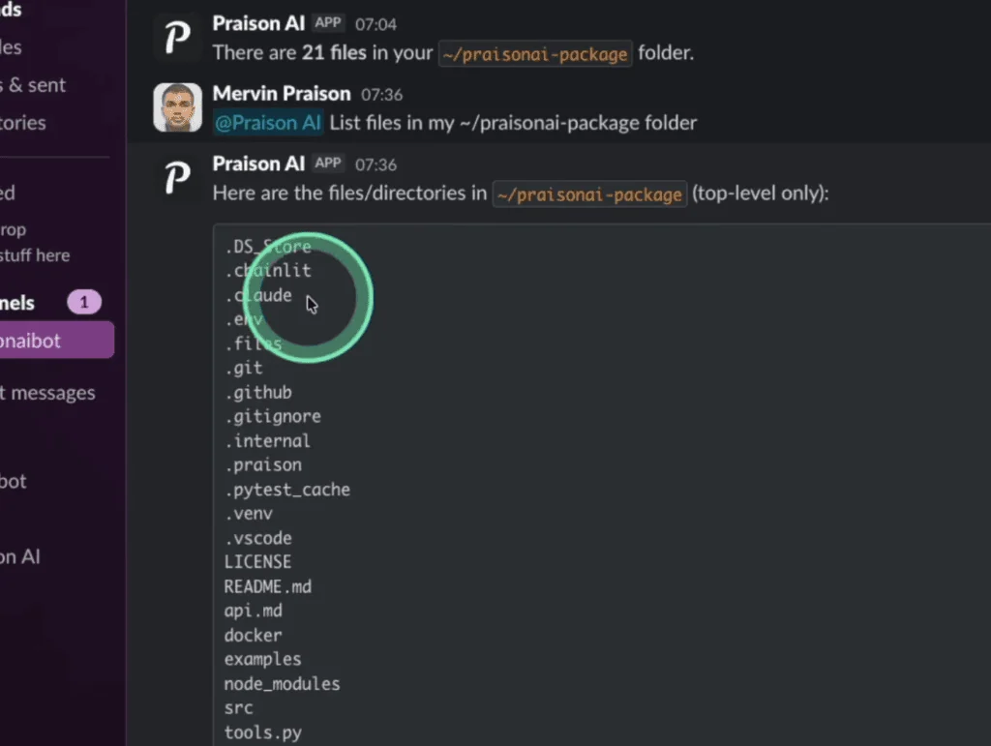Open the Mervin Praison sender name
Viewport: 991px width, 746px height.
tap(281, 94)
